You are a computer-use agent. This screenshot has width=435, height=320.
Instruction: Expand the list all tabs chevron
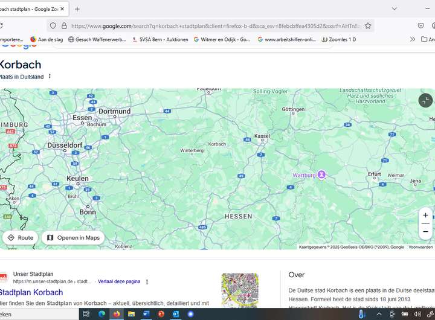[394, 8]
